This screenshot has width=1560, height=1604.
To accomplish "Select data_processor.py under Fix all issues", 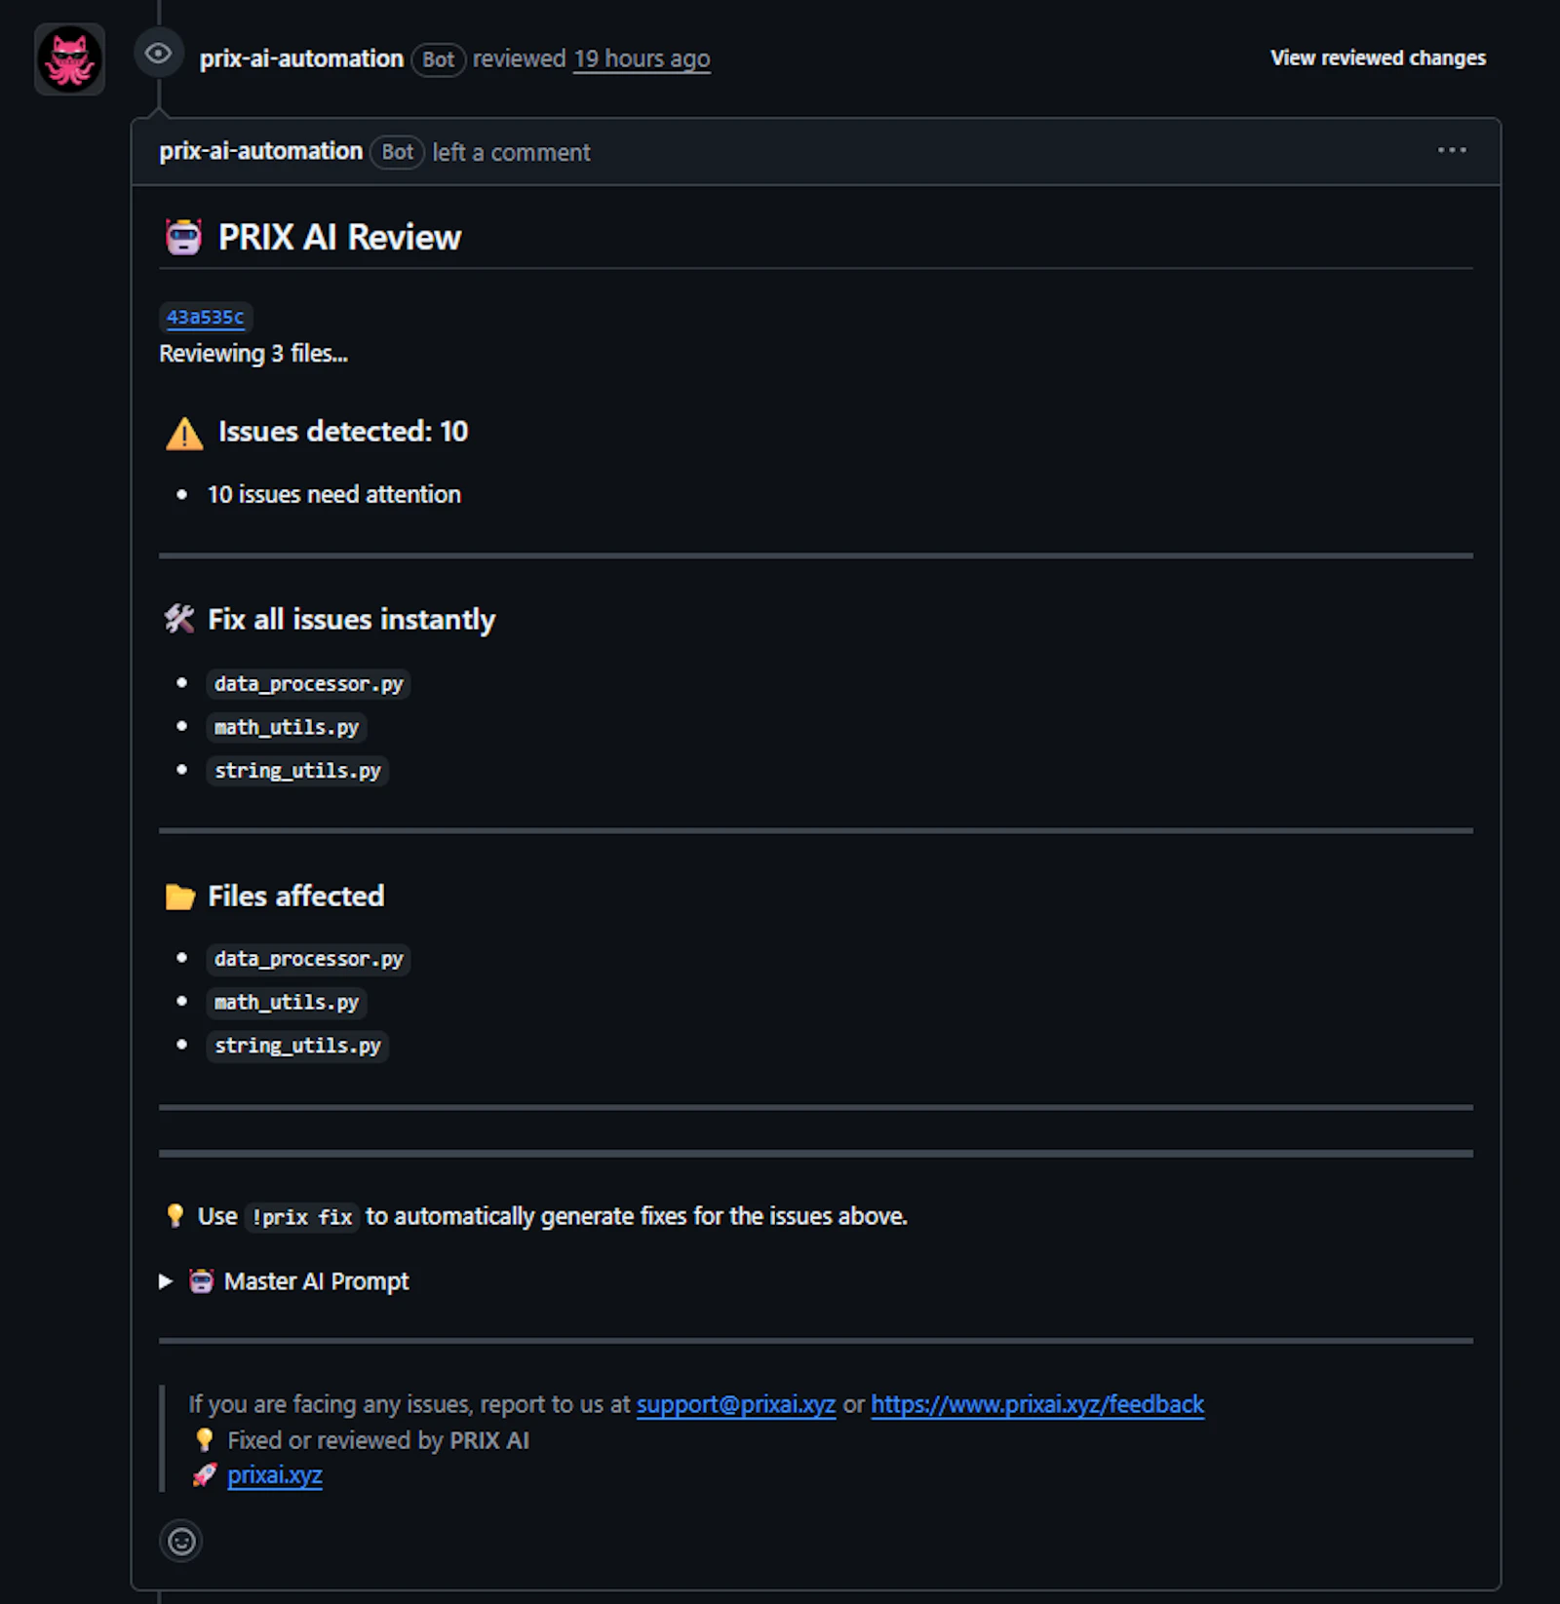I will tap(308, 684).
